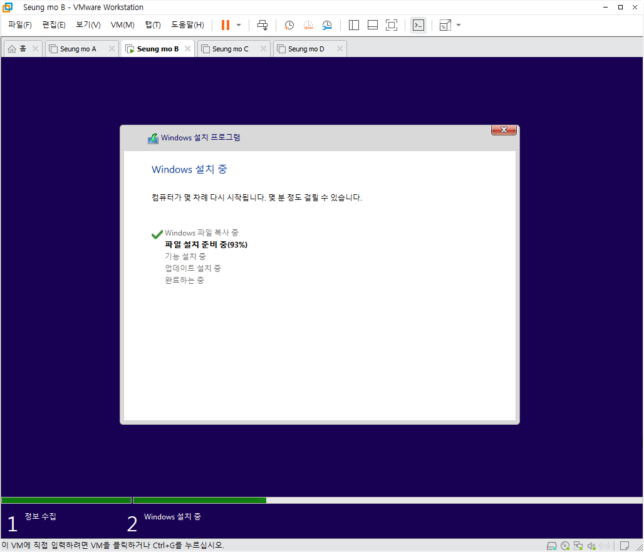Screen dimensions: 644x552
Task: Click the 업데이트 설치 중 step text
Action: (x=193, y=269)
